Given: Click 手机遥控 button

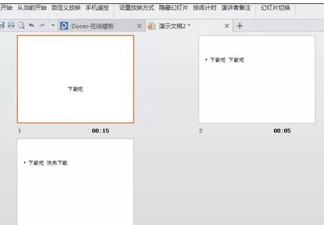Looking at the screenshot, I should click(97, 8).
